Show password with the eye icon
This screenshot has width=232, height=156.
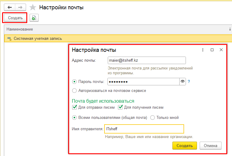tap(183, 81)
